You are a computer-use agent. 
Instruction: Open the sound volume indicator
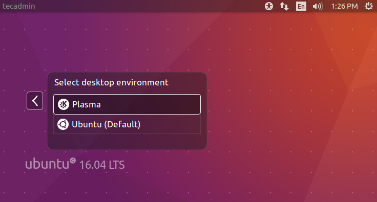(x=318, y=6)
